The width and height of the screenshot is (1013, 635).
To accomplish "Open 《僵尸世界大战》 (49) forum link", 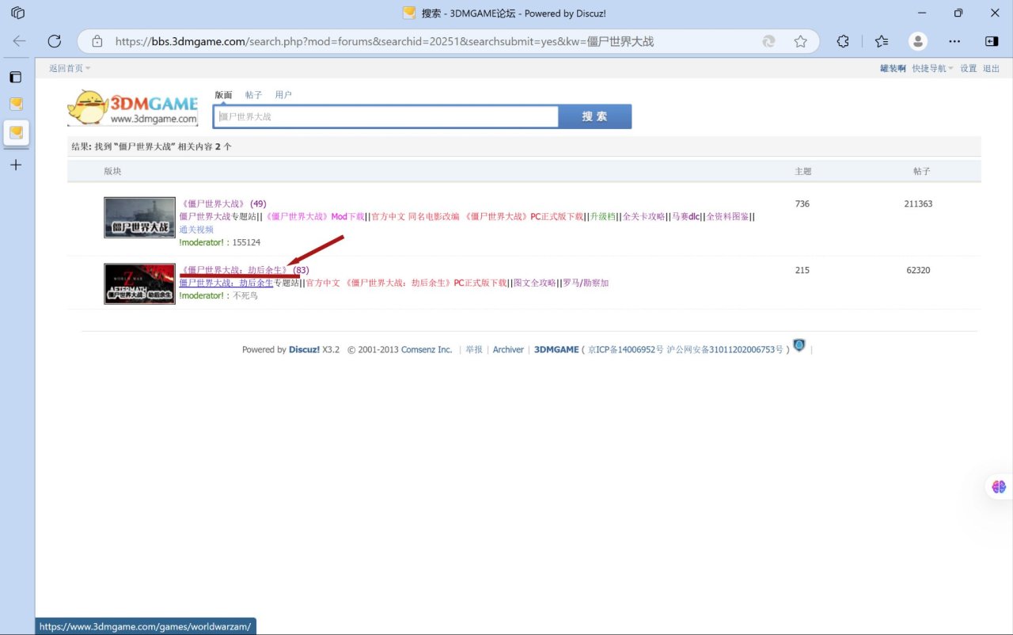I will pyautogui.click(x=223, y=203).
